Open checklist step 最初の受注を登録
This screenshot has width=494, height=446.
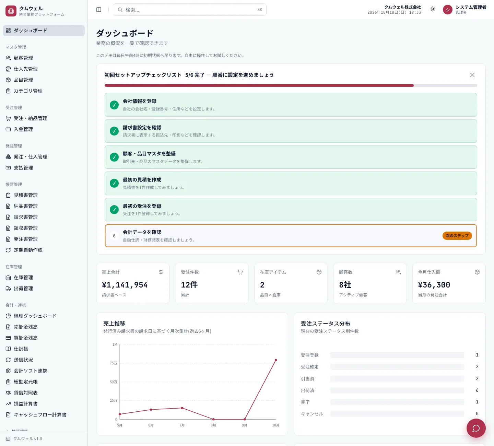291,210
